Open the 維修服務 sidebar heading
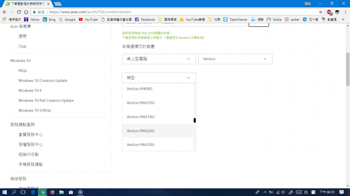Image resolution: width=350 pixels, height=196 pixels. (18, 179)
